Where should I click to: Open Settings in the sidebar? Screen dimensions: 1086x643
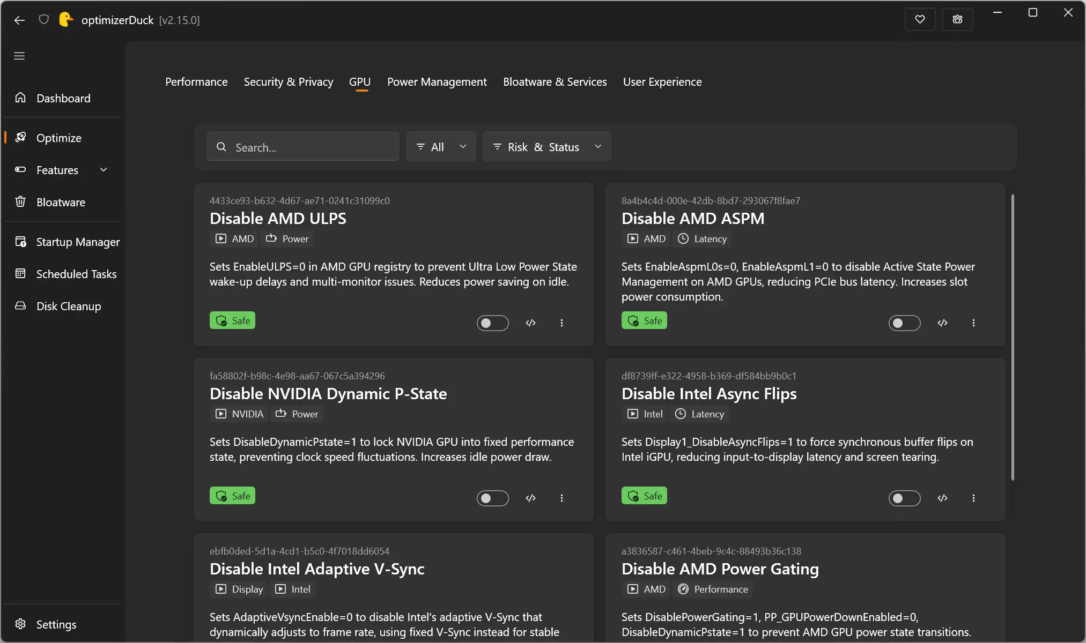click(62, 624)
